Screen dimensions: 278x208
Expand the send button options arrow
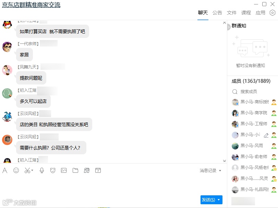[x=219, y=200]
